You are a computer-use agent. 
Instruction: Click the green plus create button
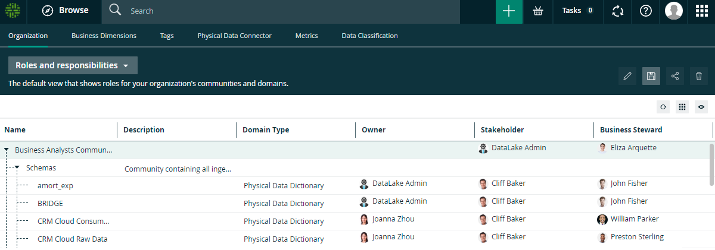click(x=509, y=11)
